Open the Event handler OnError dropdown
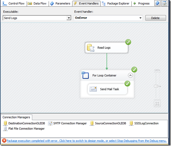This screenshot has height=146, width=171. click(141, 18)
